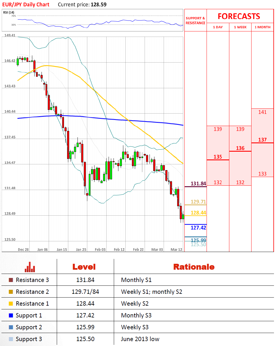The width and height of the screenshot is (276, 346).
Task: Click the 1 day median forecast 135
Action: pos(218,157)
